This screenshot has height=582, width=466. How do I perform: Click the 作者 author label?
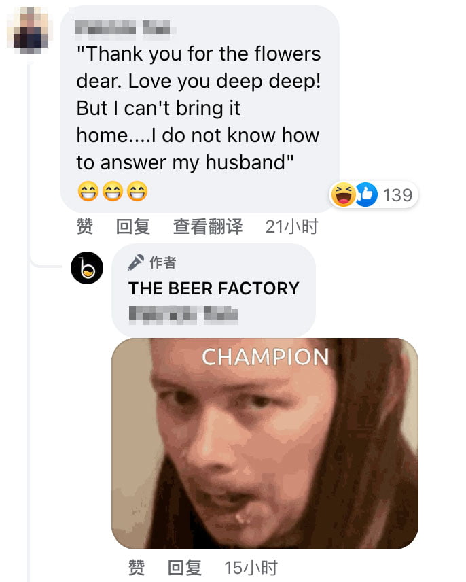coord(163,262)
